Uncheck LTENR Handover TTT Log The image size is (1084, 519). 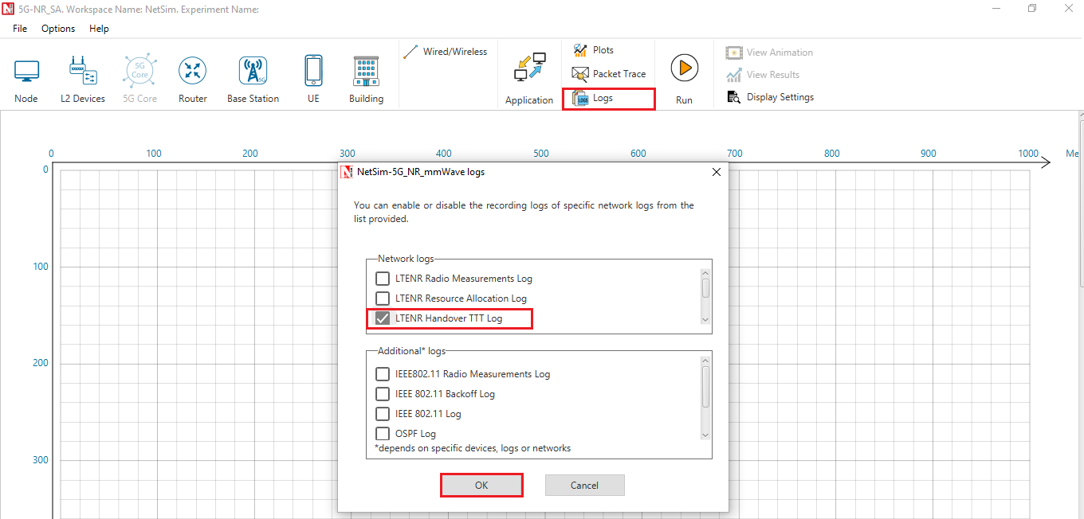point(383,318)
